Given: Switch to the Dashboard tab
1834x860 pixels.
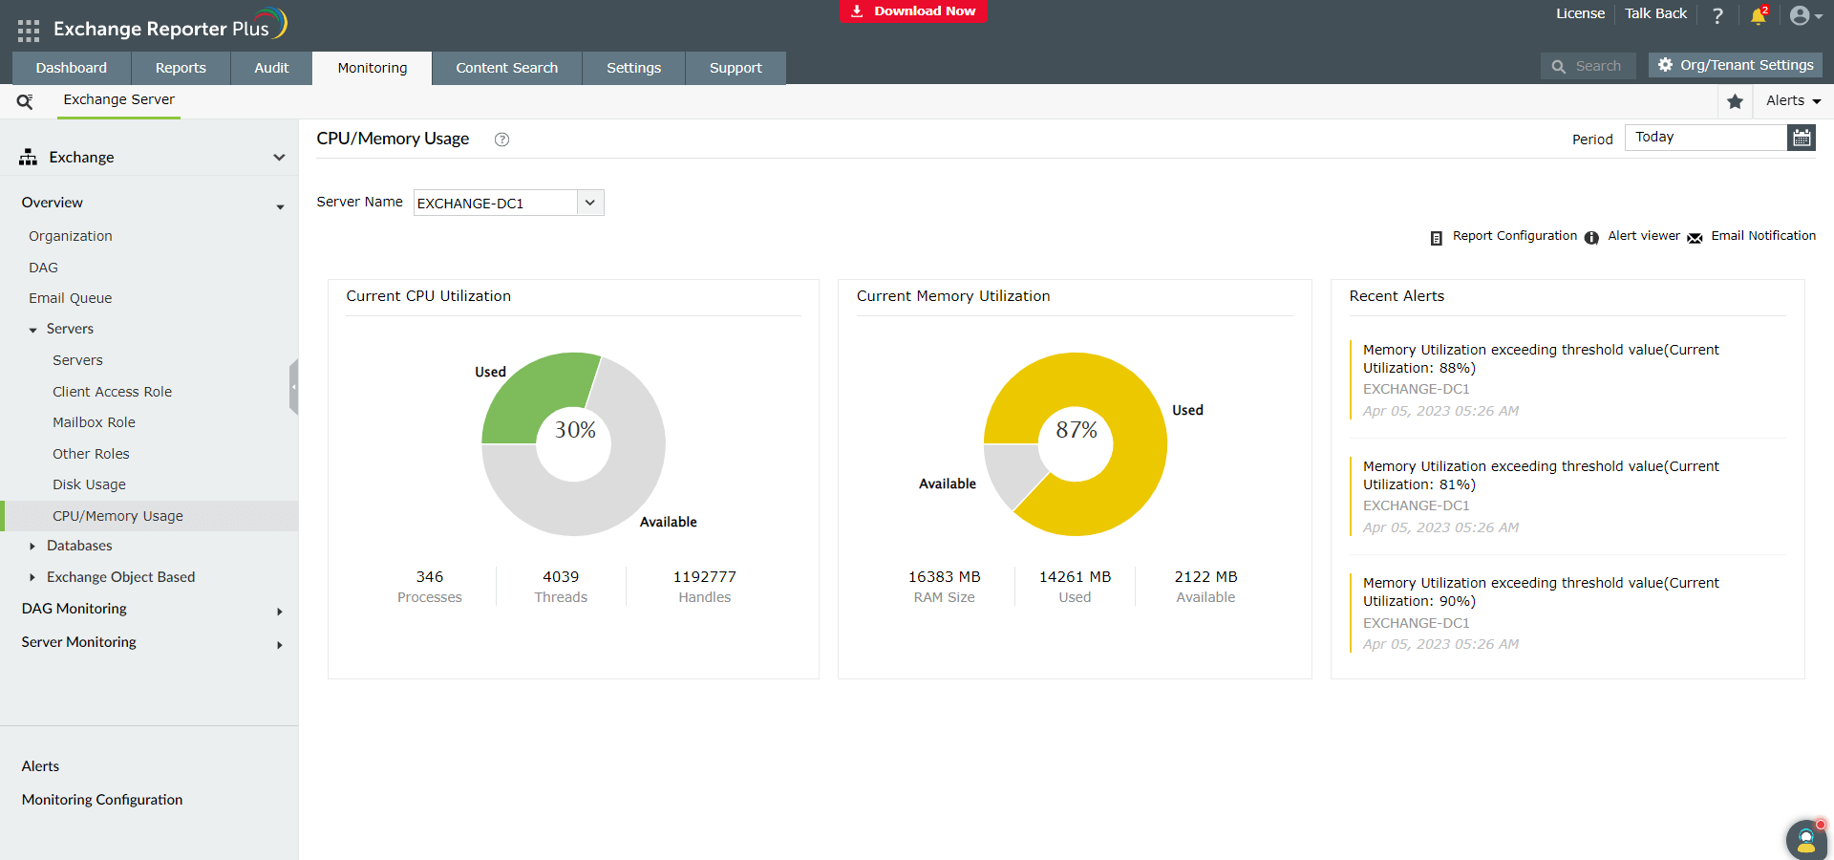Looking at the screenshot, I should (72, 68).
